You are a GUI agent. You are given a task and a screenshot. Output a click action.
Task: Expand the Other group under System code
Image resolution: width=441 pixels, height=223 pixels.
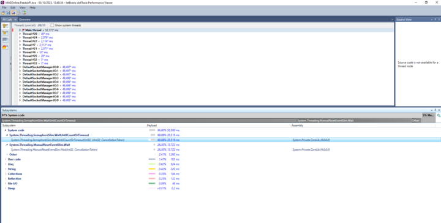(7, 154)
